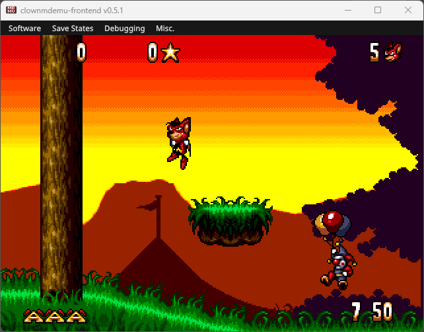The width and height of the screenshot is (424, 332).
Task: Click the clownmdemu app icon in the title bar
Action: tap(11, 10)
